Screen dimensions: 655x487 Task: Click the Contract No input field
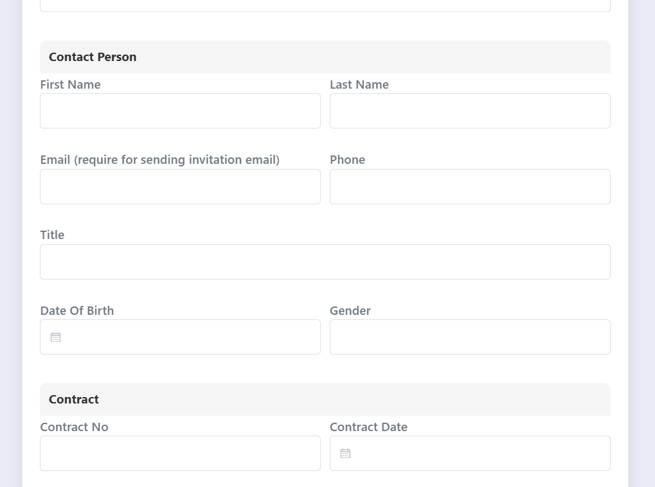tap(180, 454)
